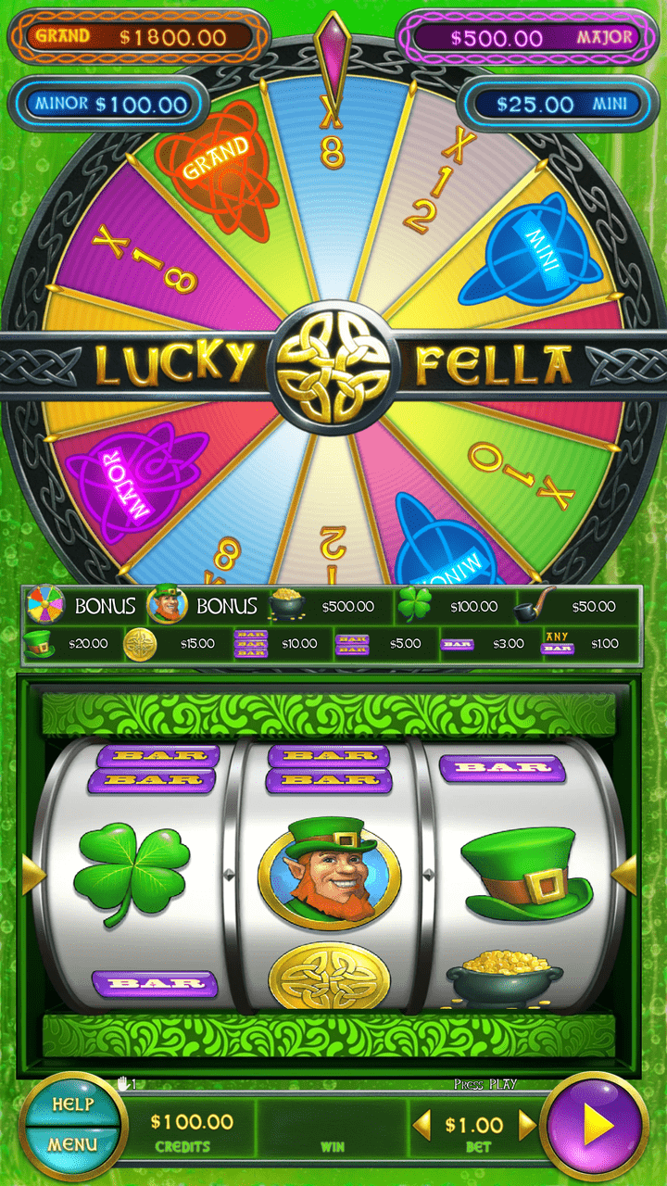667x1186 pixels.
Task: Click the gold Celtic knot wheel center
Action: click(333, 366)
